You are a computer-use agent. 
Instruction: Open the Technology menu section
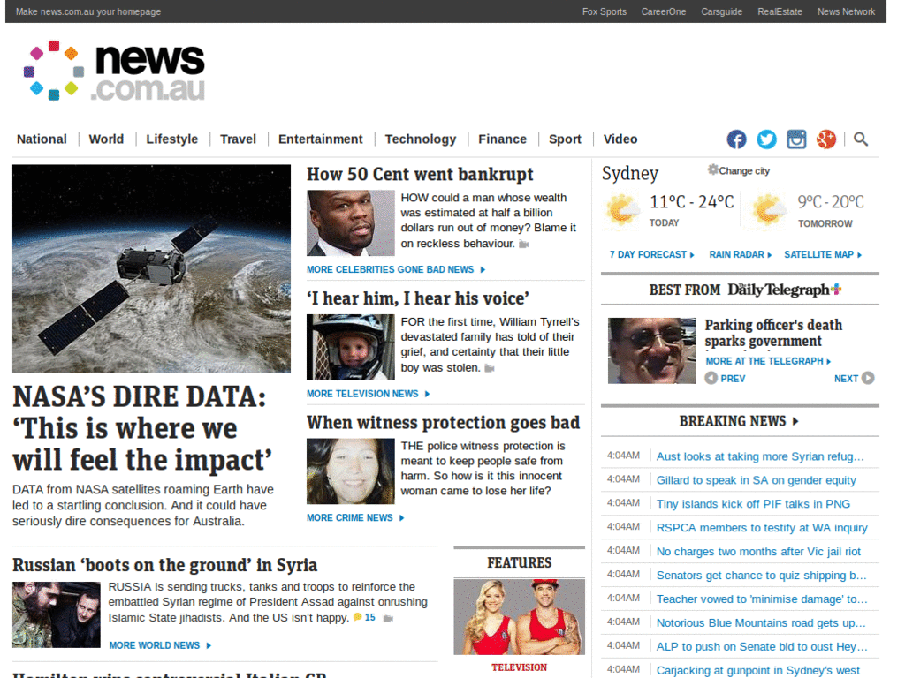click(420, 139)
